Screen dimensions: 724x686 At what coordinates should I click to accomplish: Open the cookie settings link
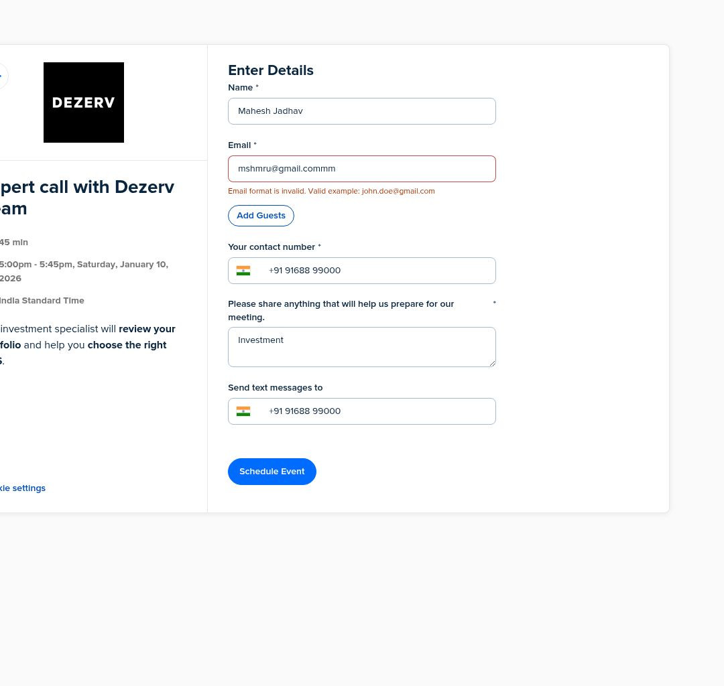(23, 488)
